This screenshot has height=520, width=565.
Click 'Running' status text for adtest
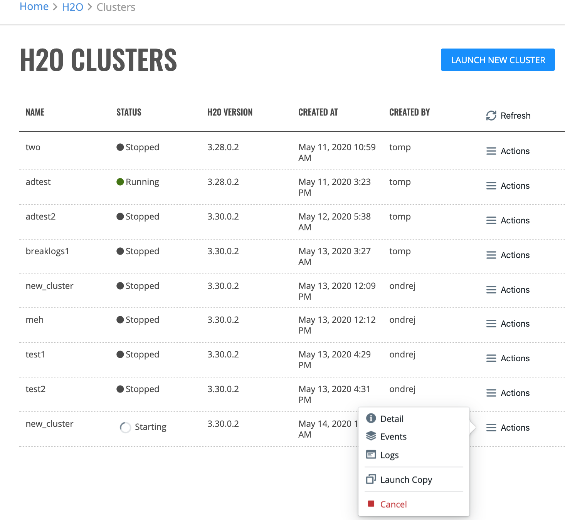pyautogui.click(x=142, y=182)
